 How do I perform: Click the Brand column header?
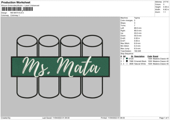[x=156, y=56]
